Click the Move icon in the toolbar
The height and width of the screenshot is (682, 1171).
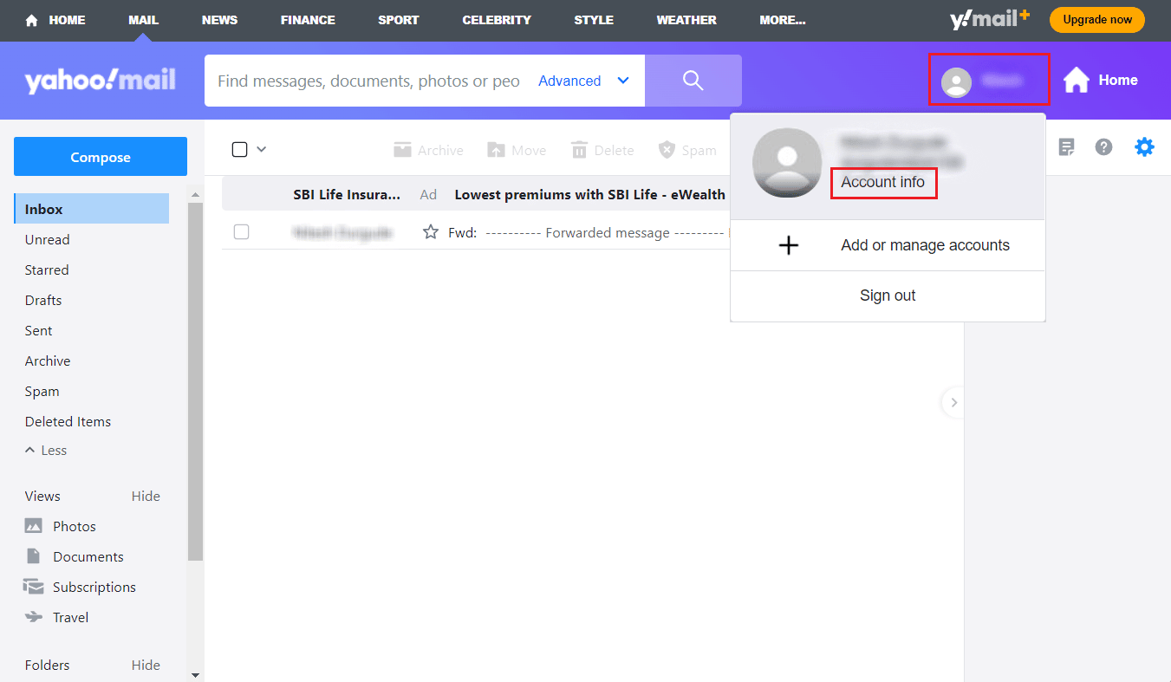point(495,149)
